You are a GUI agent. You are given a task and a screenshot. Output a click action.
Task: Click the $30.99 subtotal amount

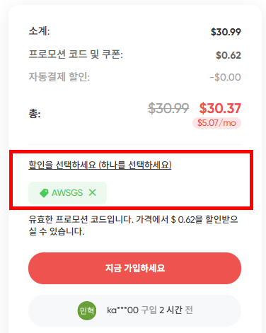(x=226, y=32)
